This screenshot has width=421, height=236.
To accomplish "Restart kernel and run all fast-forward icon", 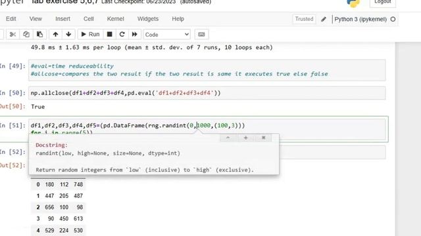I will (x=134, y=34).
